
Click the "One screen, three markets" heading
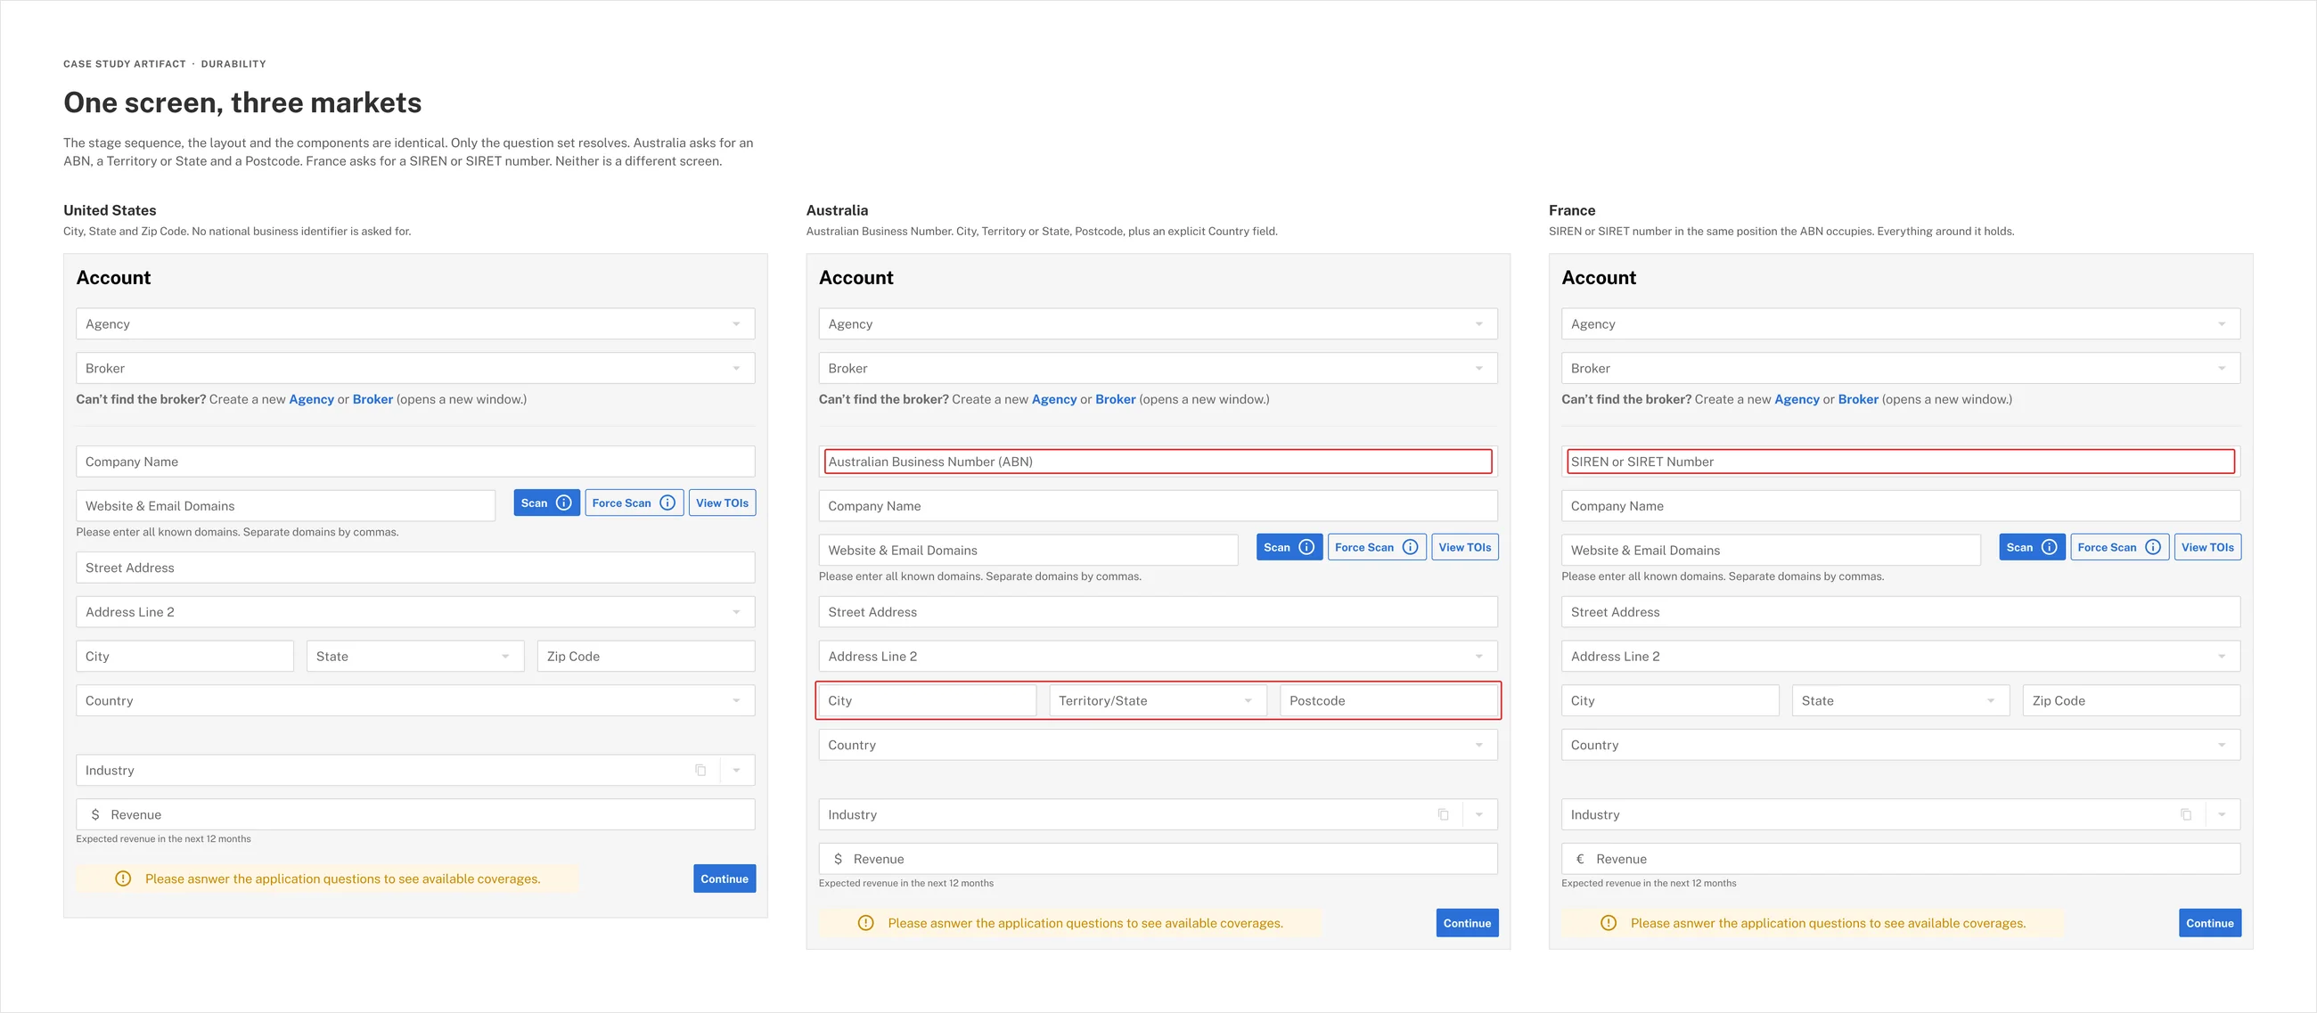(243, 103)
